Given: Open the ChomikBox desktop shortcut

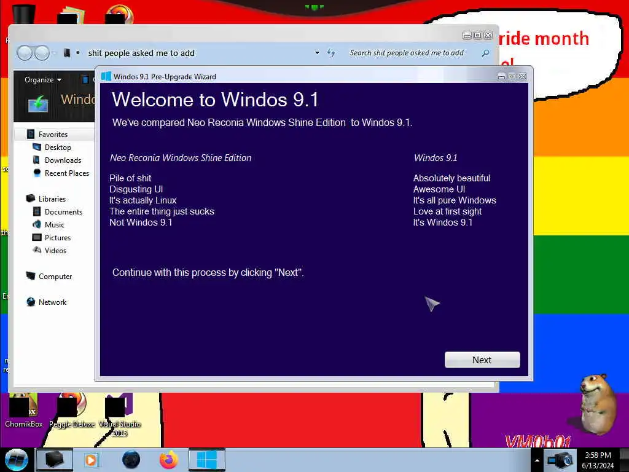Looking at the screenshot, I should point(23,410).
